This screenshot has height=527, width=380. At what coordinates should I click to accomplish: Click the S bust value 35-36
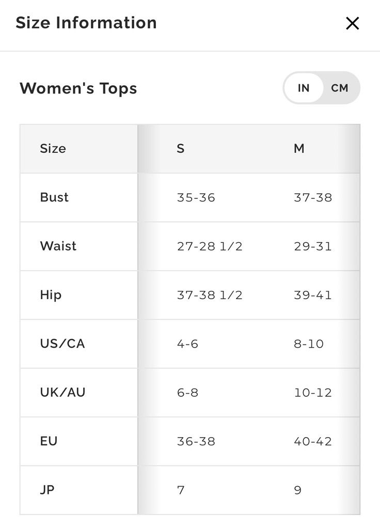click(196, 197)
